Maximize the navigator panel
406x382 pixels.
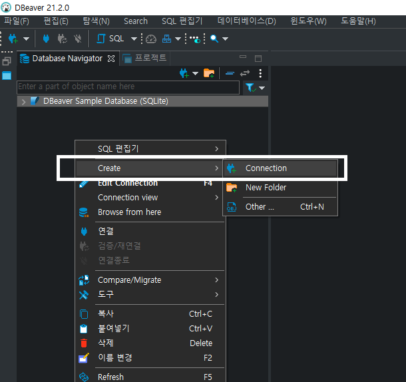tap(258, 59)
